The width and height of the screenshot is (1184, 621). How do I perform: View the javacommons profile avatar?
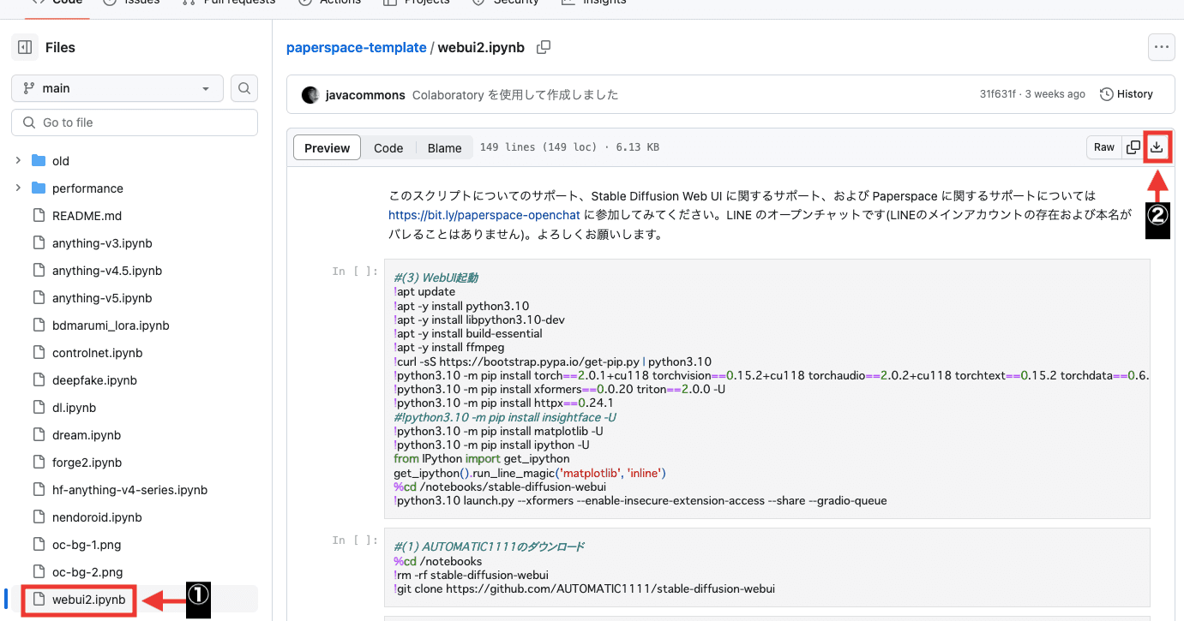310,94
